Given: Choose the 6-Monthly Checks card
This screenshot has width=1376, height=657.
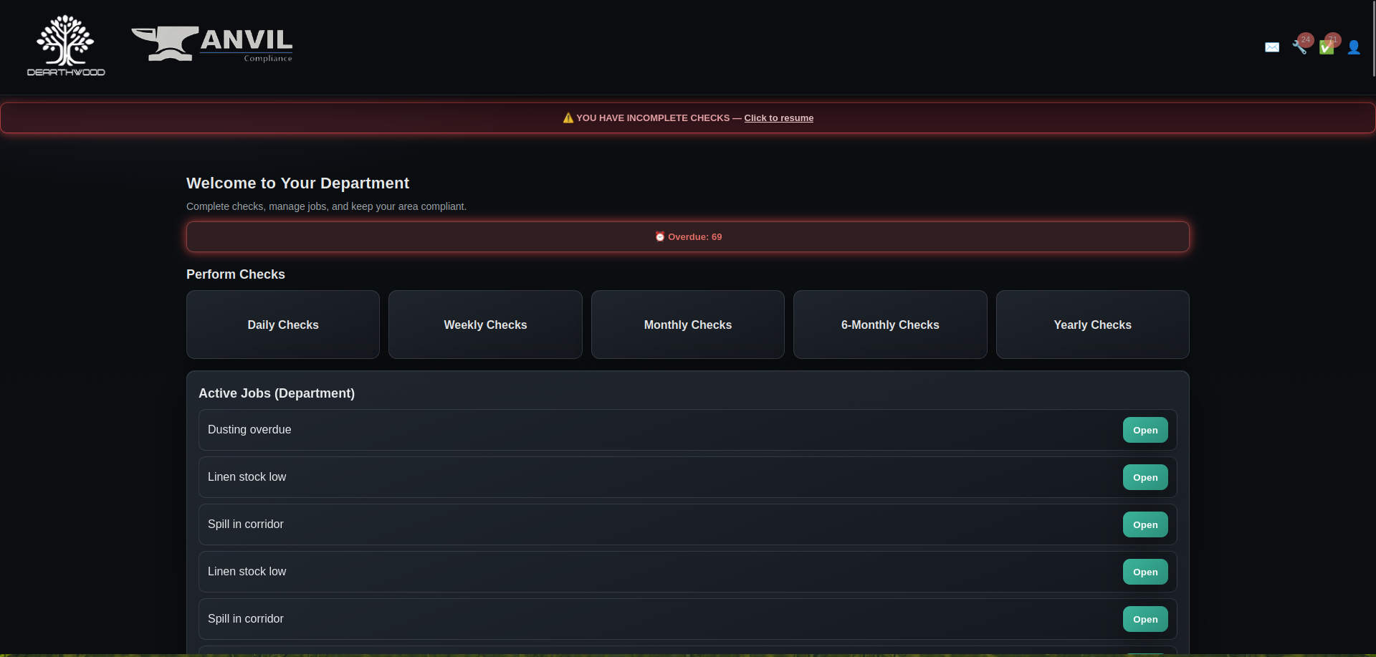Looking at the screenshot, I should click(x=890, y=325).
